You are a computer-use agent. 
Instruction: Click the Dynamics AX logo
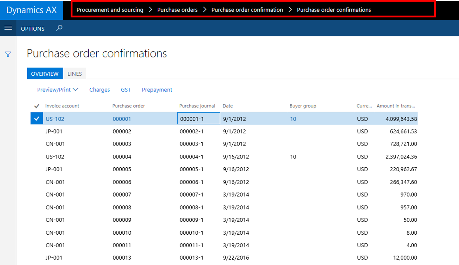click(x=31, y=10)
